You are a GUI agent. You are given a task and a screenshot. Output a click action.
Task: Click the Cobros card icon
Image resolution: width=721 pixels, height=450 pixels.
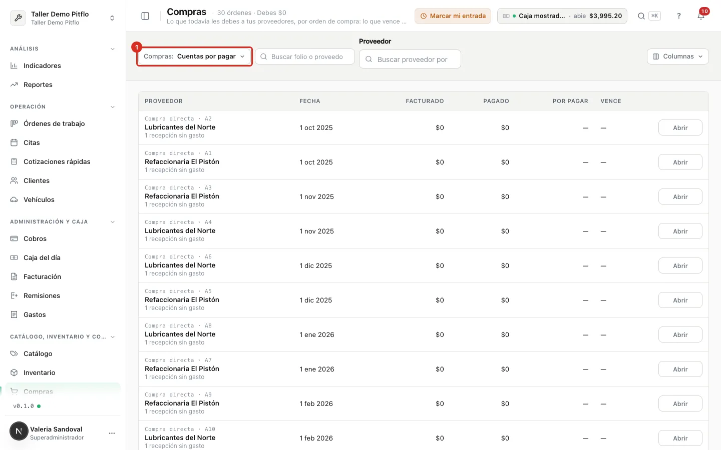(x=14, y=238)
